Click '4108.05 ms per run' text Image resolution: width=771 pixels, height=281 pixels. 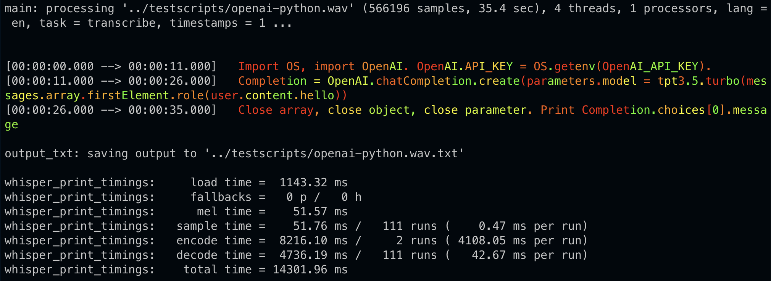point(519,241)
